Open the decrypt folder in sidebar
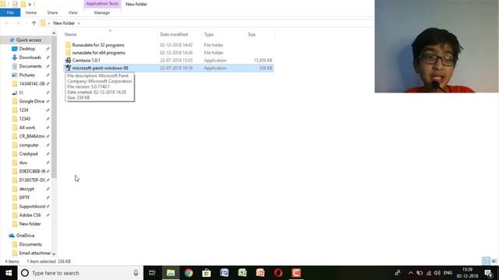This screenshot has height=280, width=499. [27, 189]
